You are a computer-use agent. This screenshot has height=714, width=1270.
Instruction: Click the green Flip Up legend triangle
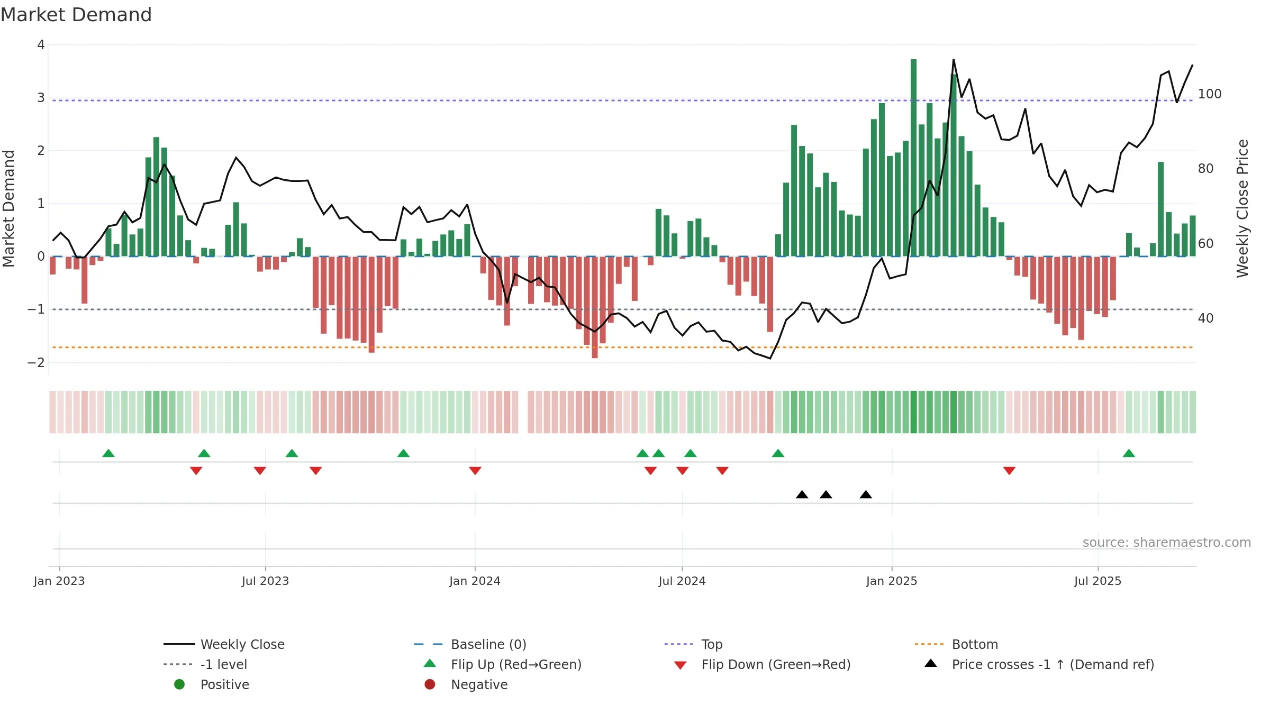[430, 663]
